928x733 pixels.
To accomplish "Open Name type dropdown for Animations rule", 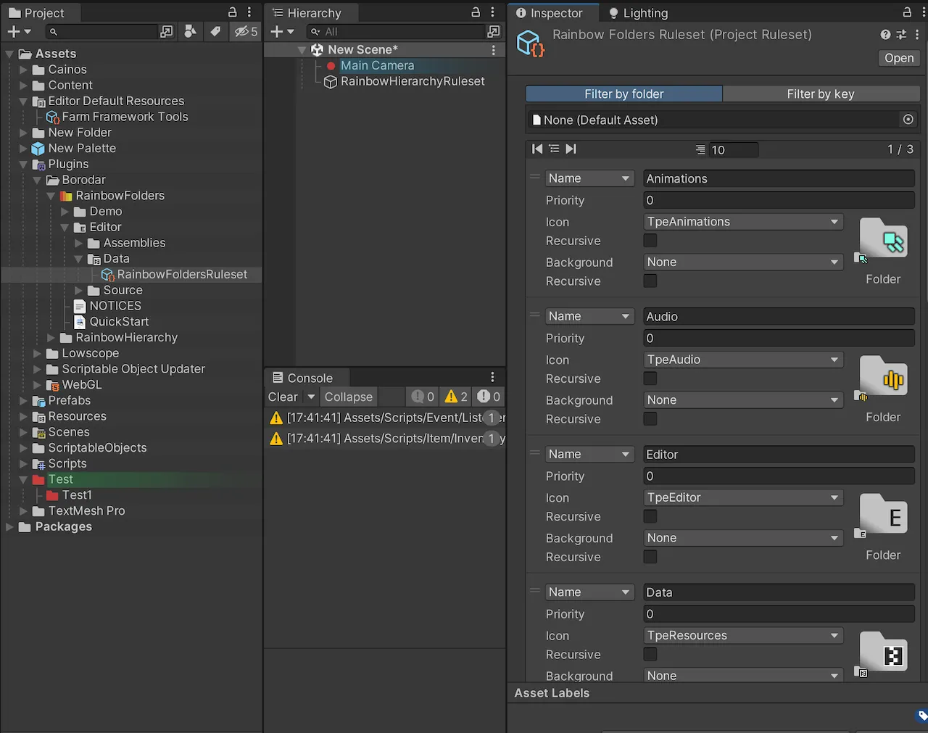I will point(590,178).
